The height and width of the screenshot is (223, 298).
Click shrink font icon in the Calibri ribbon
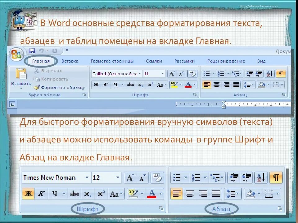[181, 74]
